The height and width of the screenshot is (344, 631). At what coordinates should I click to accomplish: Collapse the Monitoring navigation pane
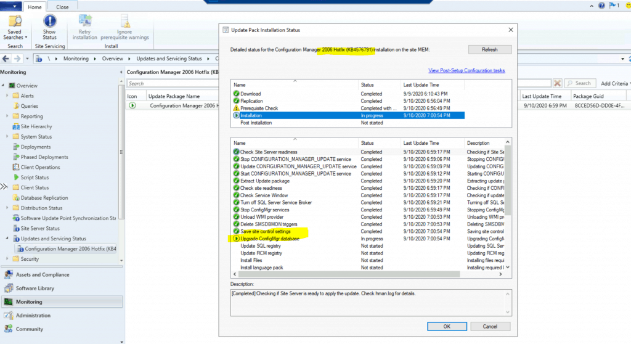tap(121, 72)
